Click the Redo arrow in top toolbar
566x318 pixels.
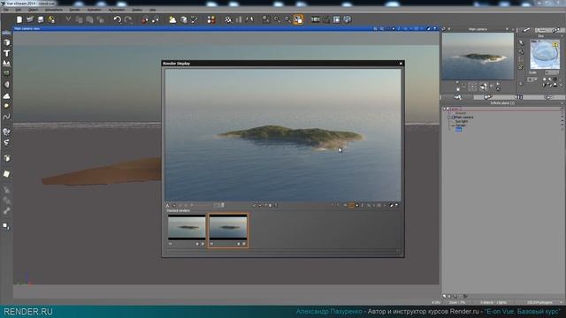[128, 19]
